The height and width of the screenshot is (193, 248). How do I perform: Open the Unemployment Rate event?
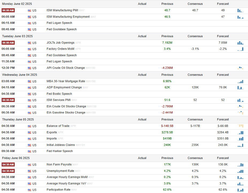point(60,171)
